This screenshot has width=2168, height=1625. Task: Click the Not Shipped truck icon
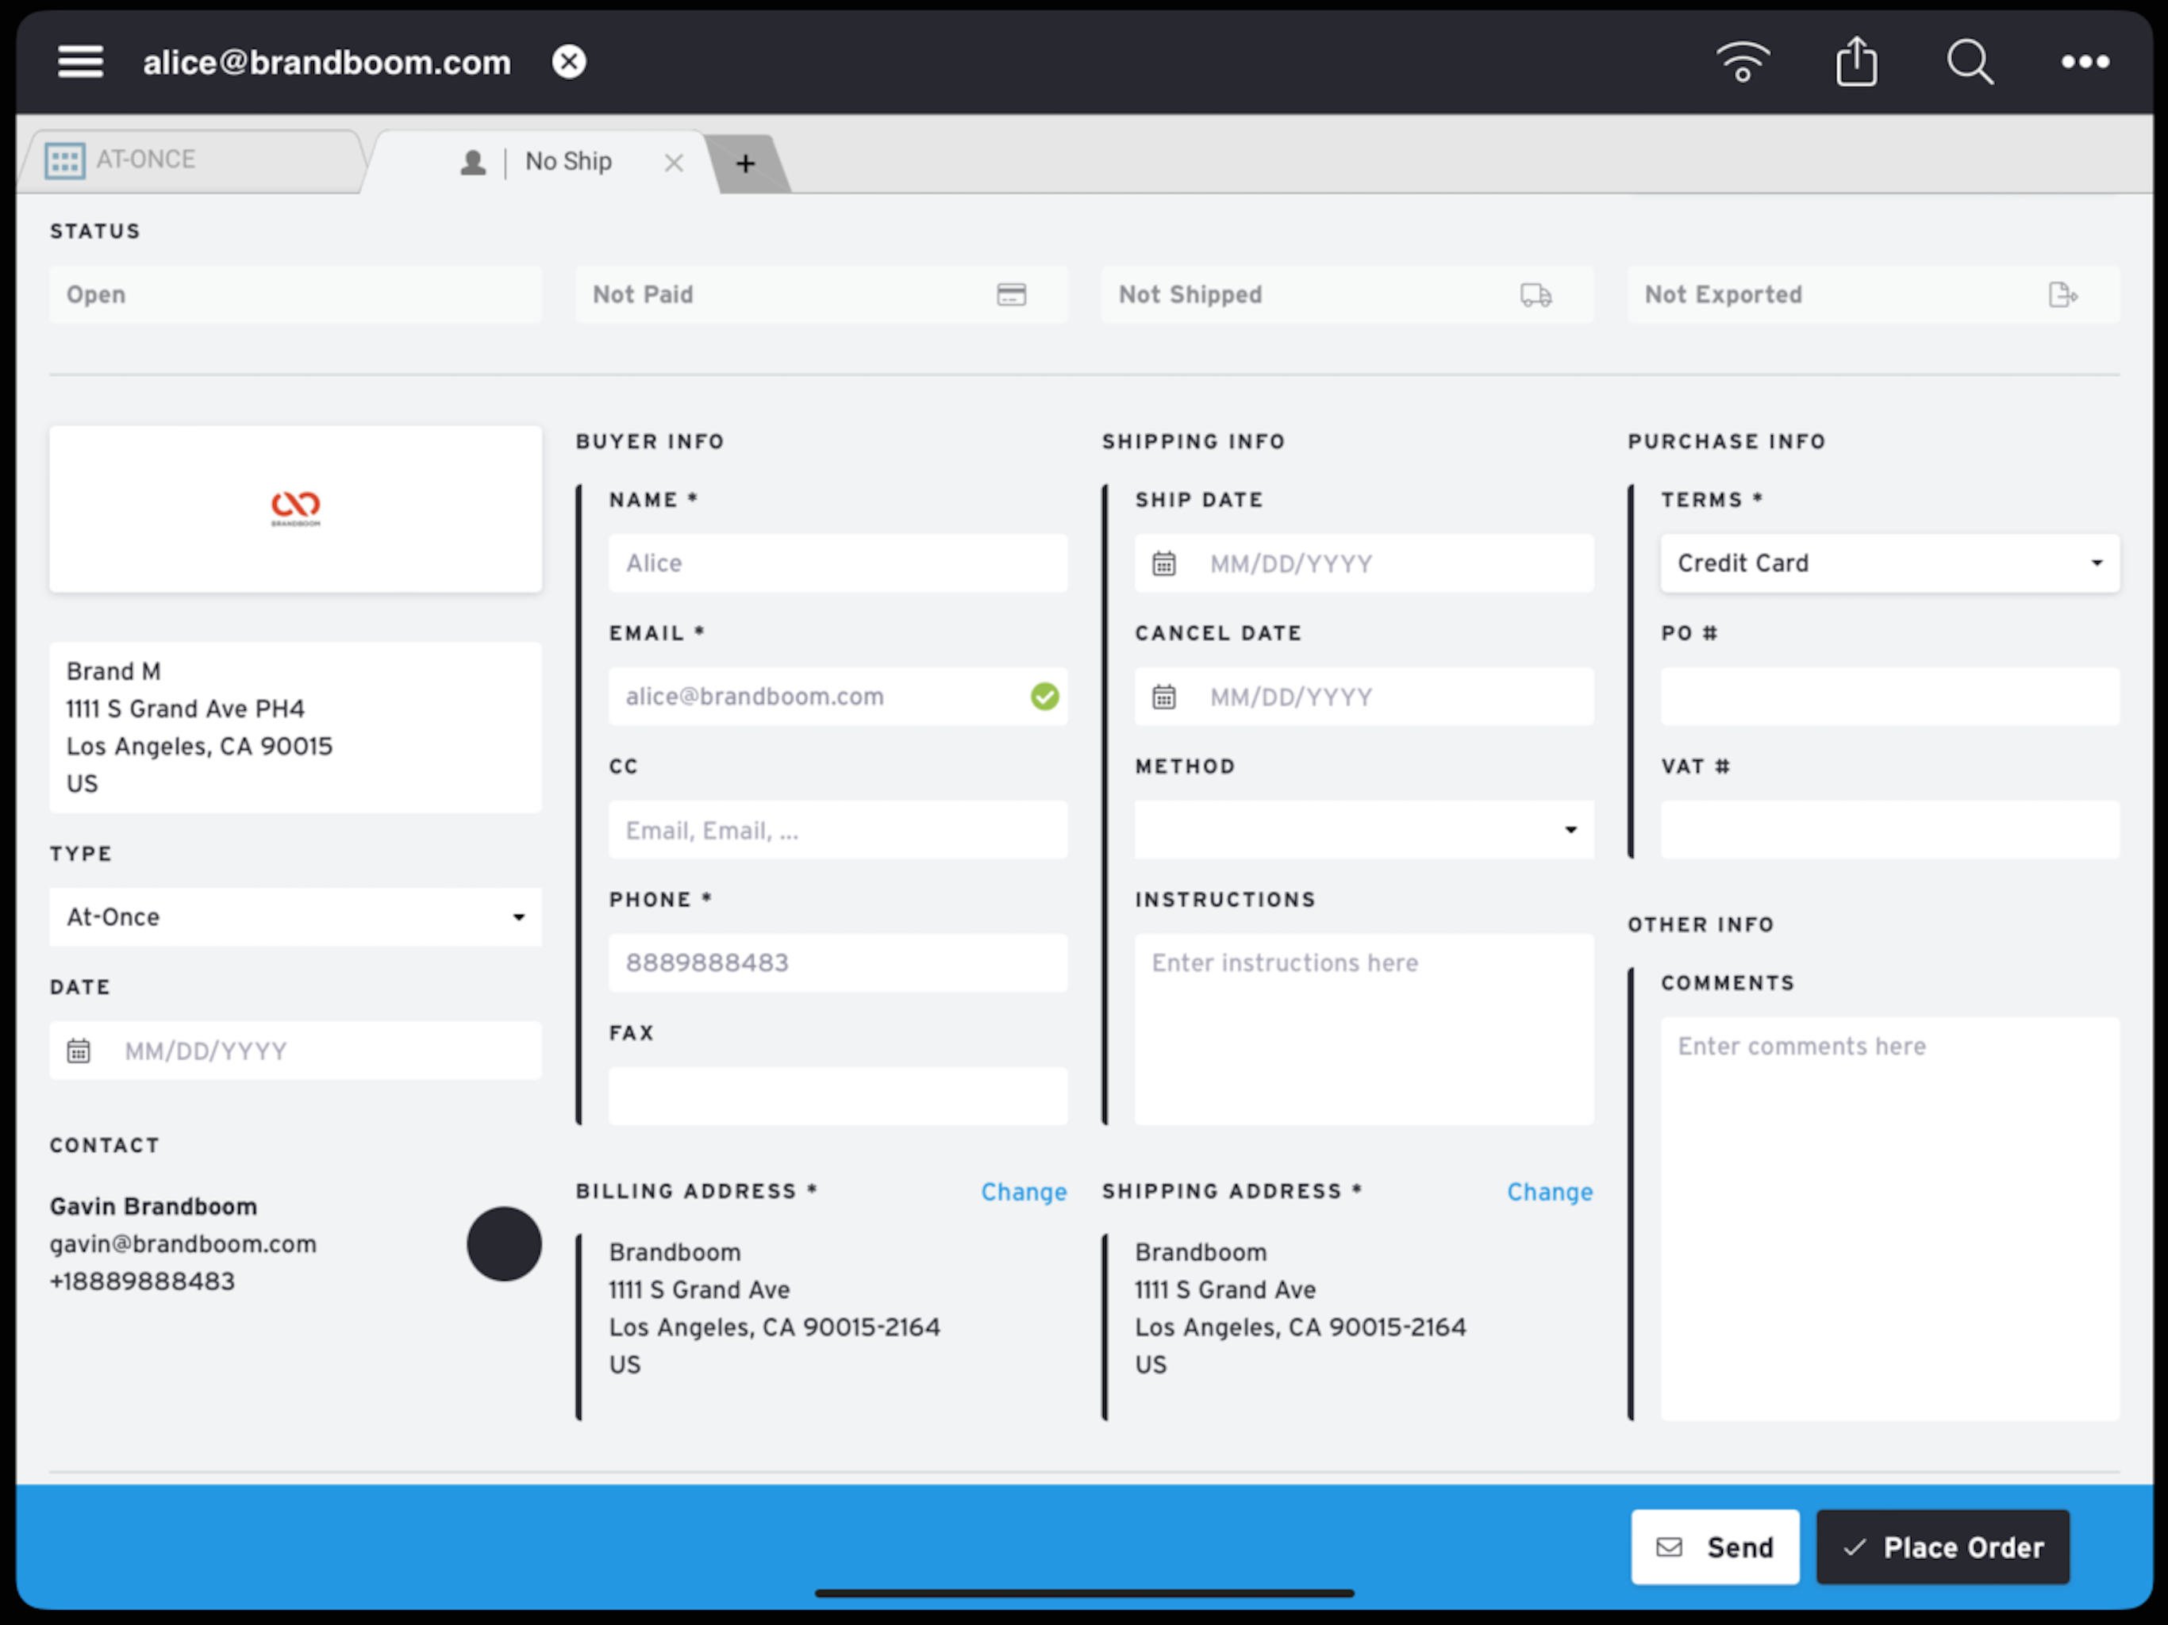click(1536, 295)
